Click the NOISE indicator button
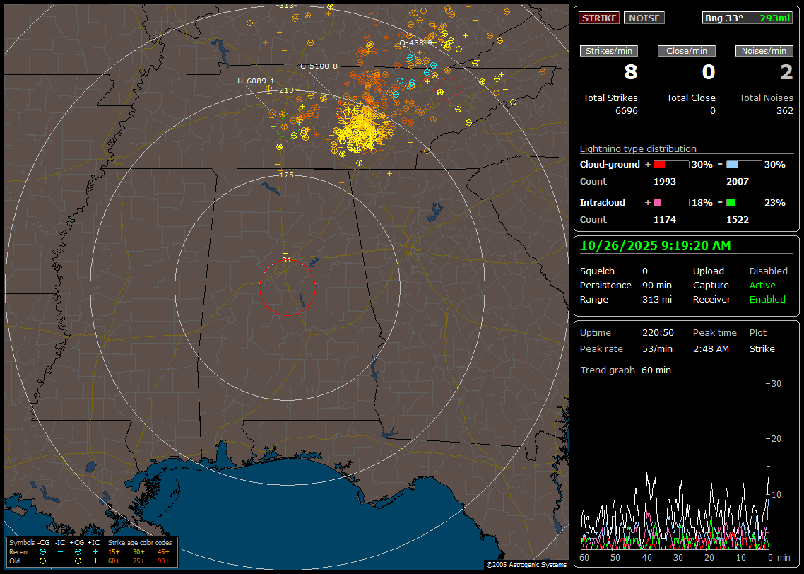The width and height of the screenshot is (804, 574). click(644, 18)
